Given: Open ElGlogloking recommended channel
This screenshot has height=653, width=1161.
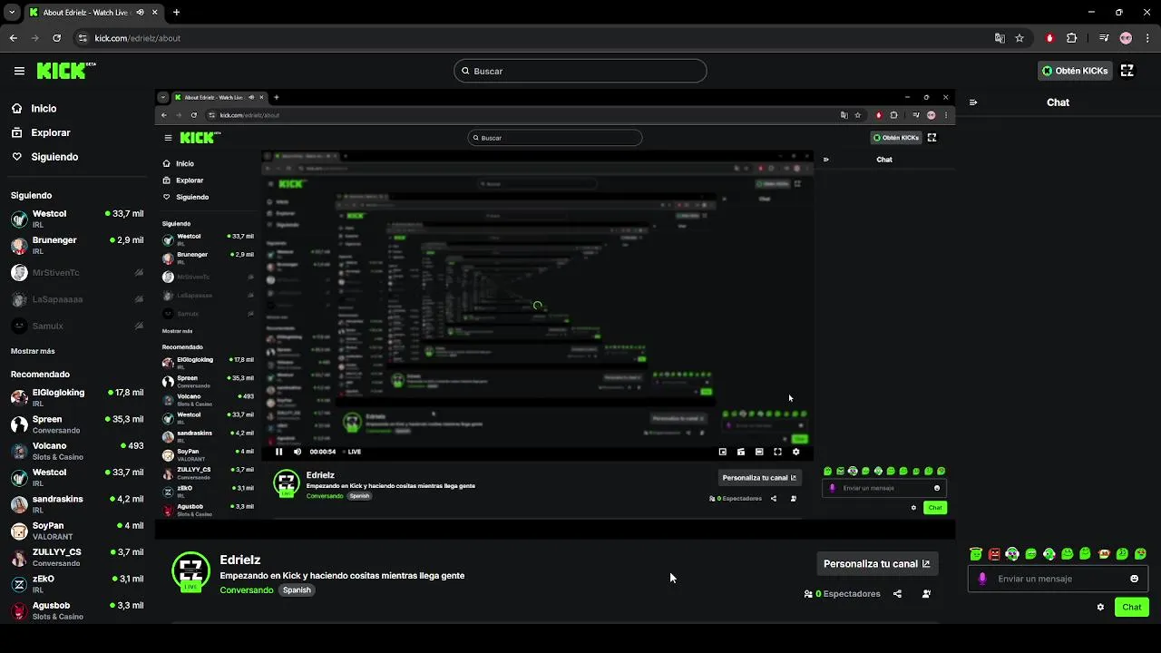Looking at the screenshot, I should [x=76, y=397].
